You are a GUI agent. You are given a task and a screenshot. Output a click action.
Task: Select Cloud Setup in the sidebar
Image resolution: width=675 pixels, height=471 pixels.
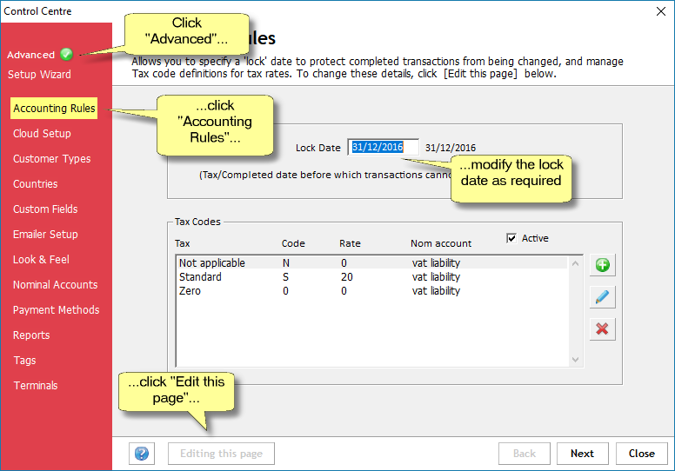(x=42, y=134)
